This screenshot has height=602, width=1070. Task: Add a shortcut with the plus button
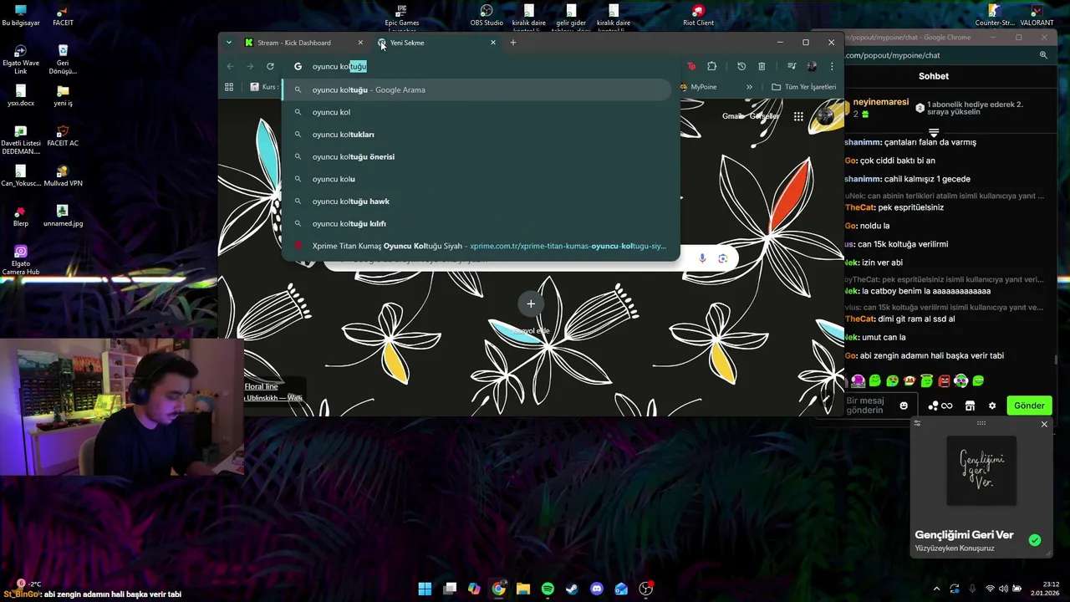[531, 304]
